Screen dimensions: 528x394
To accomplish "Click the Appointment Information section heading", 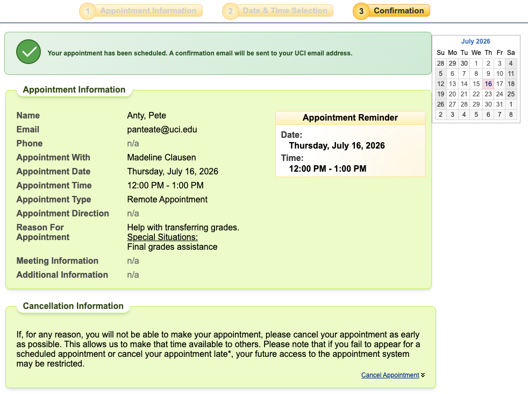I will click(74, 90).
